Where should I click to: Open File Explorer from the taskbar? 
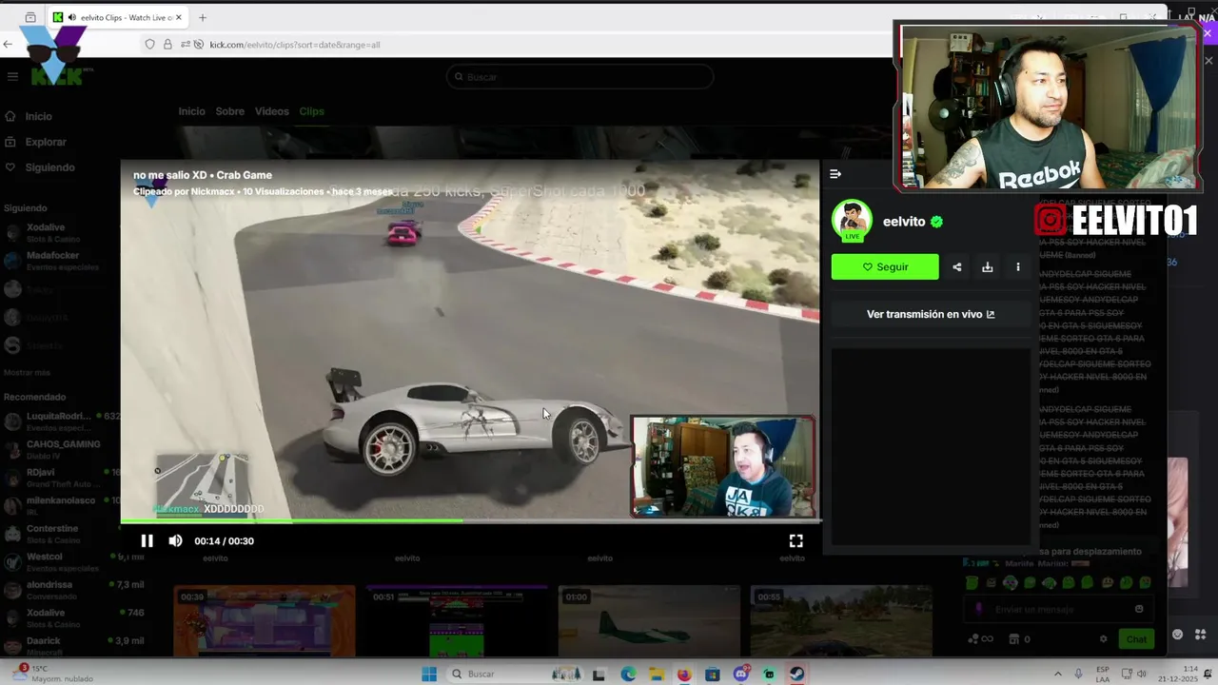coord(656,675)
